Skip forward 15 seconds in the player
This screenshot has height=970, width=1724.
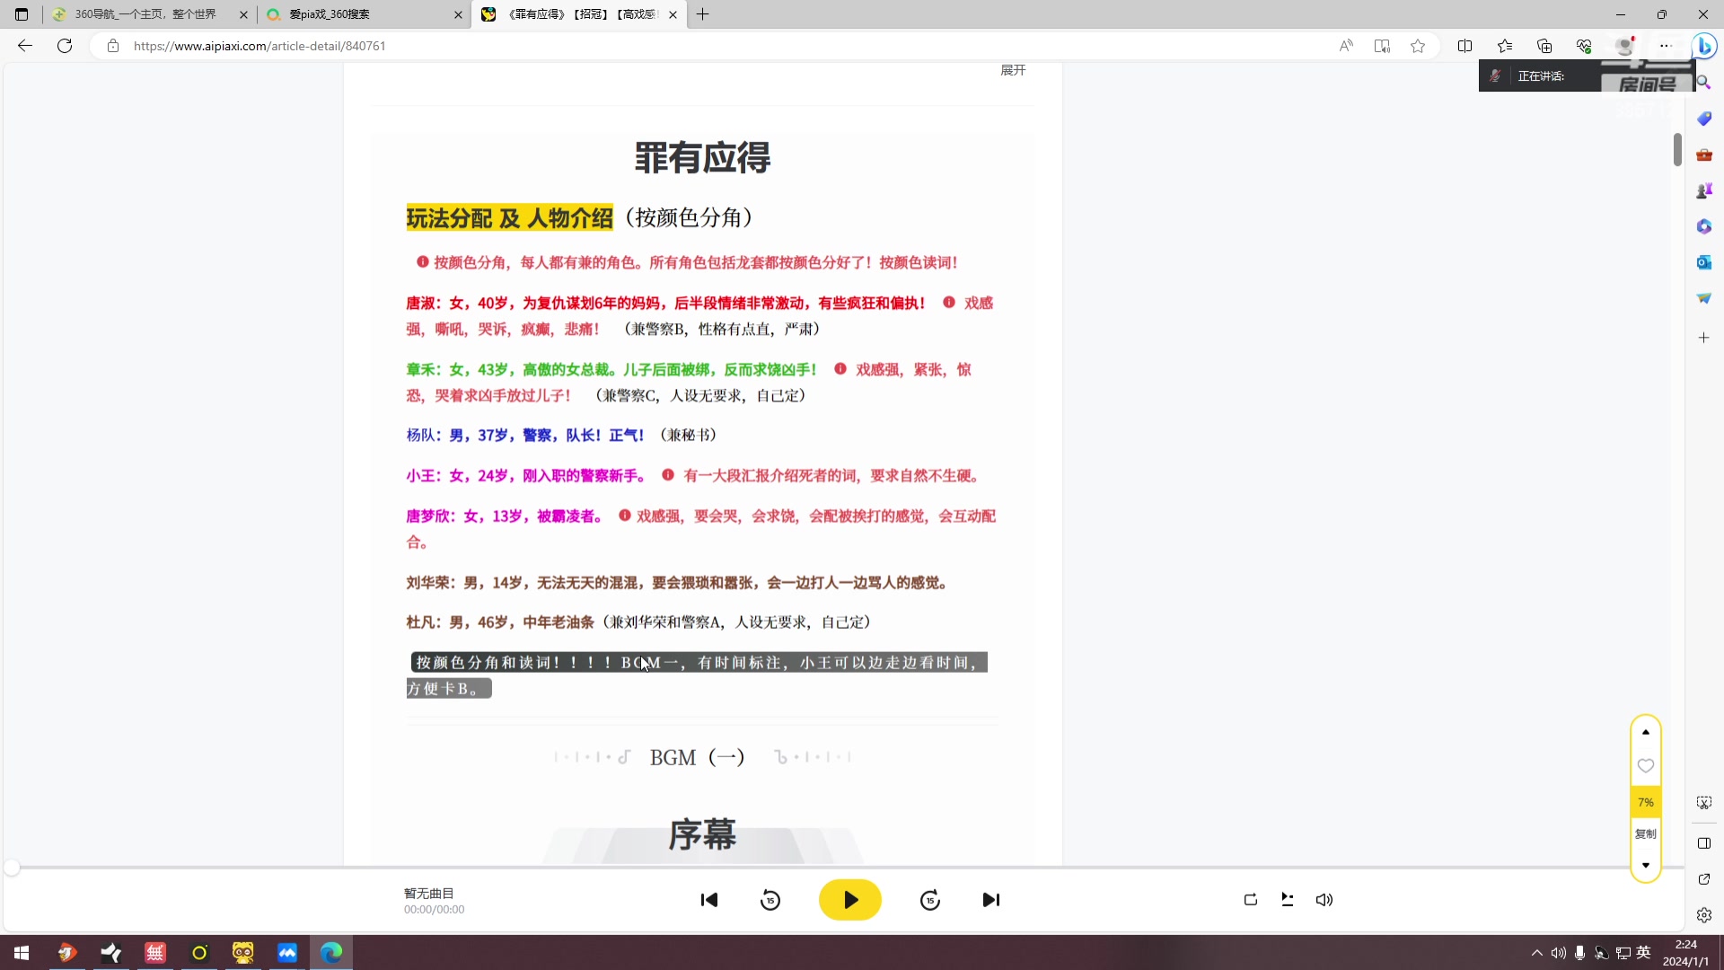pos(930,899)
